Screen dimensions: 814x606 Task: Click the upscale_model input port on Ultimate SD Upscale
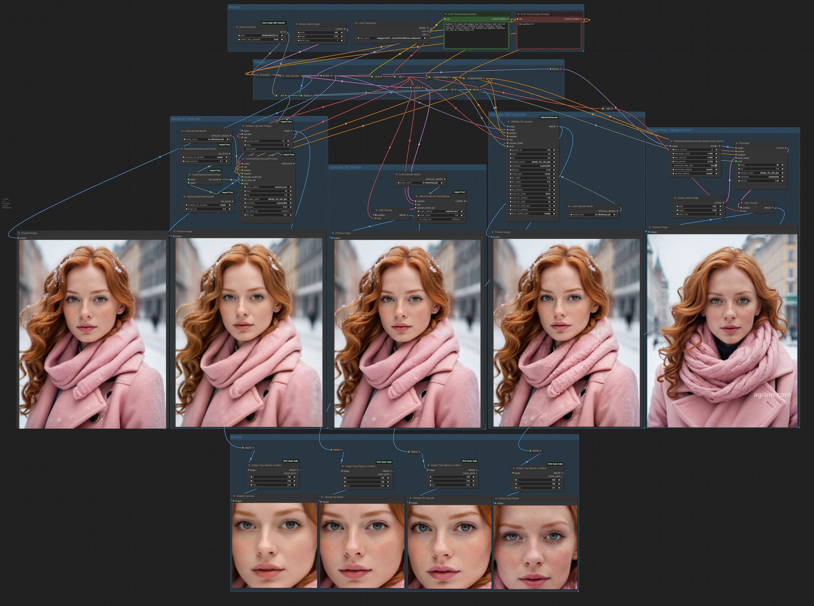tap(508, 143)
